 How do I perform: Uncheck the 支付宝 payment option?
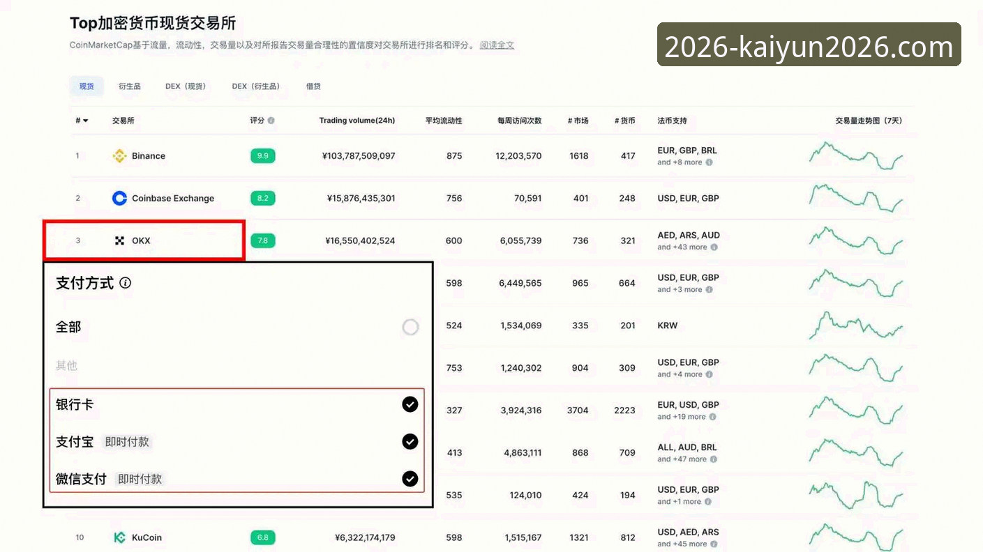(410, 441)
